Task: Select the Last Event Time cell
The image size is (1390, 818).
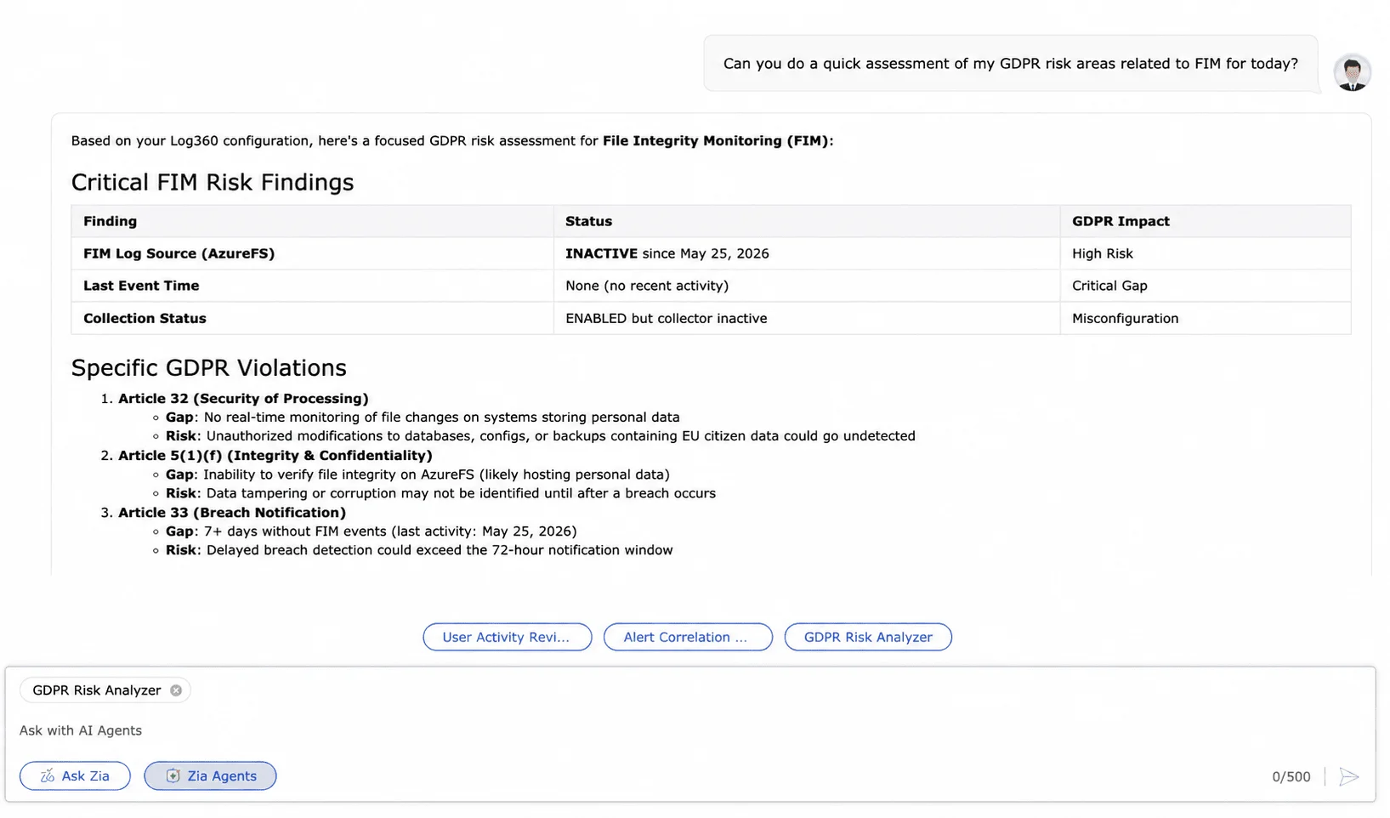Action: click(x=312, y=286)
